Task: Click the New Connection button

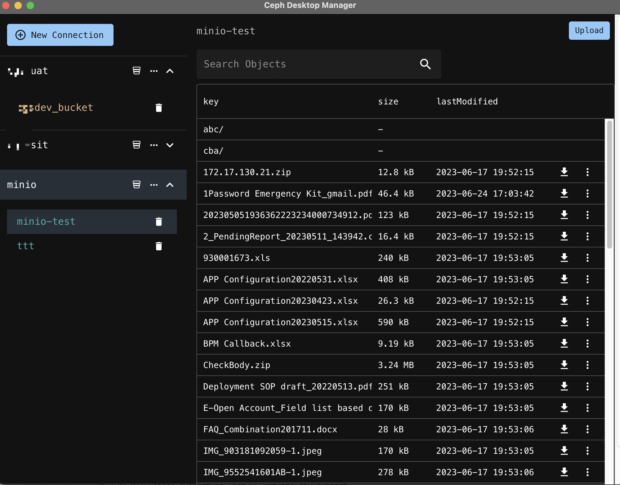Action: pos(60,35)
